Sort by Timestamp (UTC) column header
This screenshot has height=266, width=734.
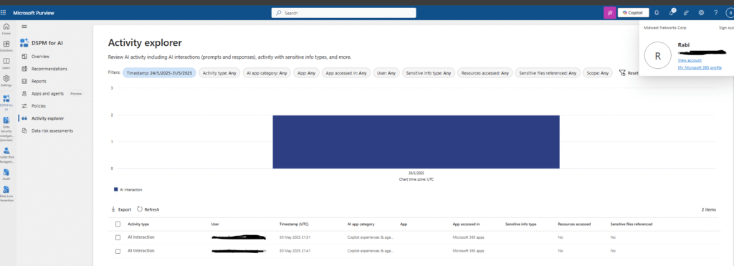click(293, 224)
